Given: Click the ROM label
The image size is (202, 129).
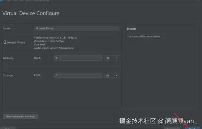Looking at the screenshot, I should (x=37, y=75).
